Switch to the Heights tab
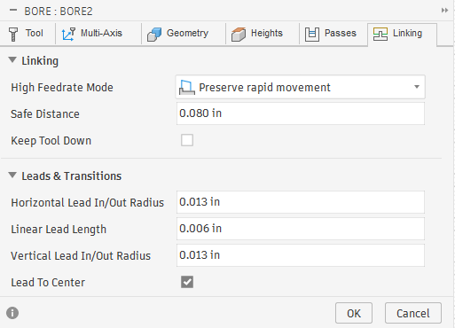 [x=263, y=34]
